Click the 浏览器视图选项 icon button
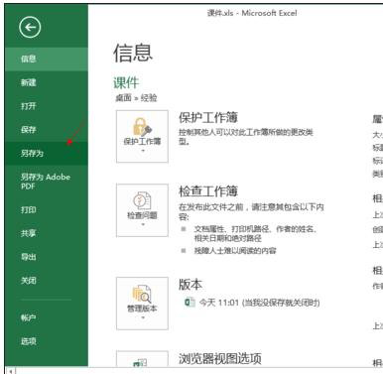Image resolution: width=383 pixels, height=374 pixels. point(142,358)
